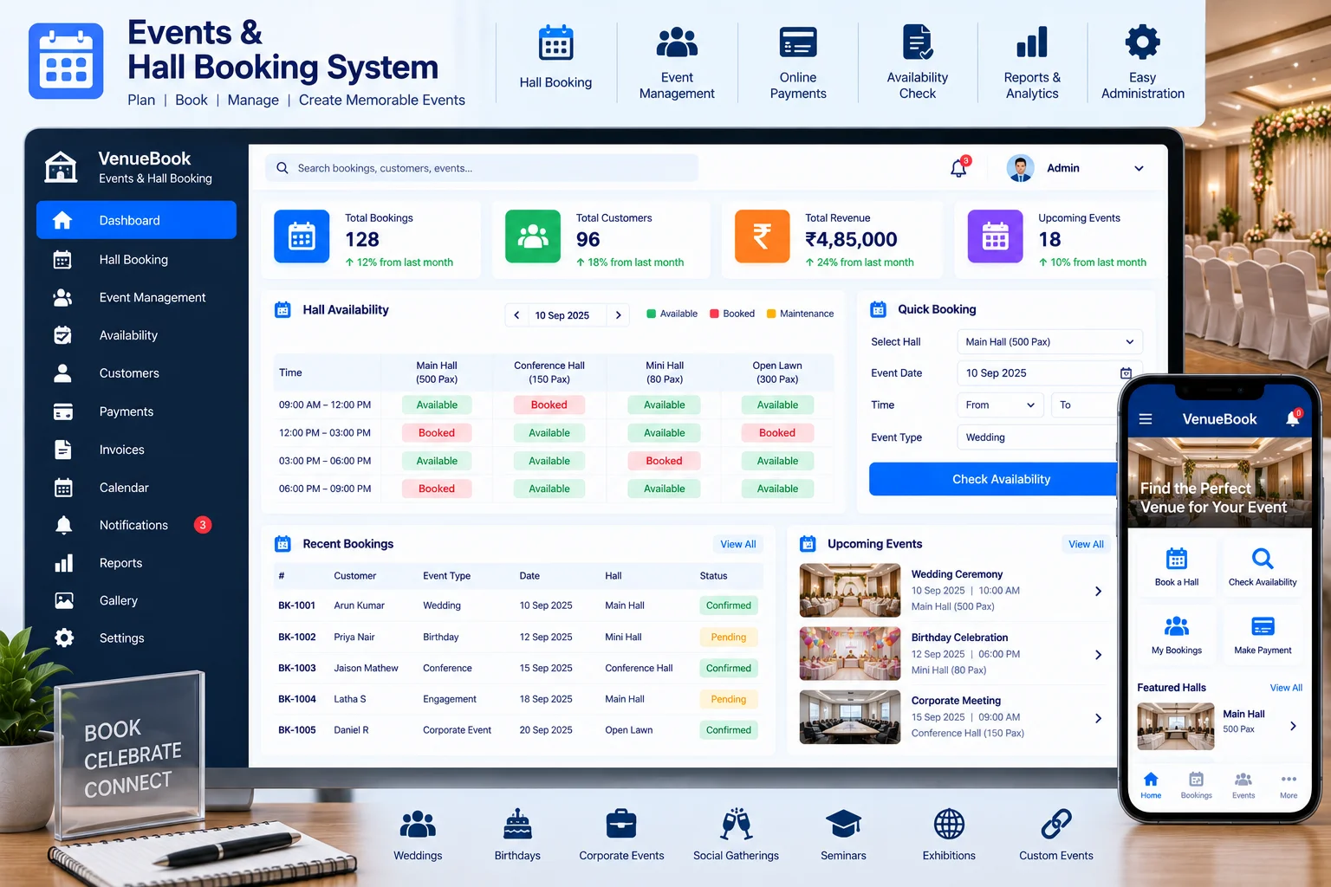Click the Reports & Analytics feature icon
Screen dimensions: 1331x887
1032,42
